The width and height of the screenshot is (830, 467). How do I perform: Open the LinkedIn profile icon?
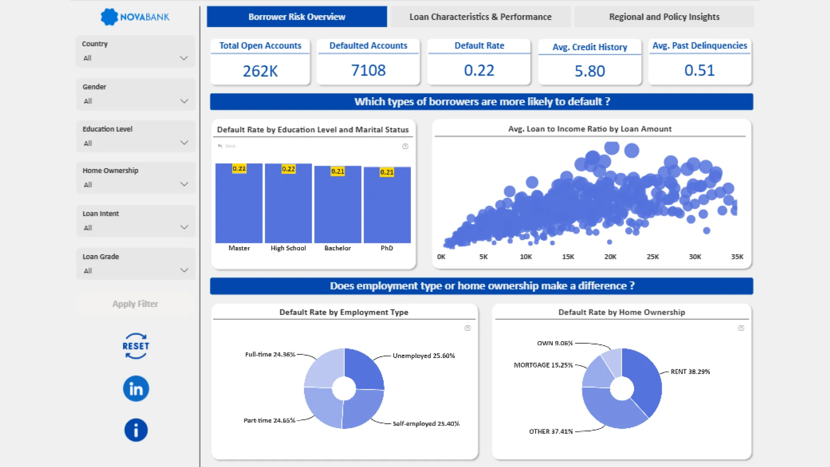pyautogui.click(x=136, y=388)
